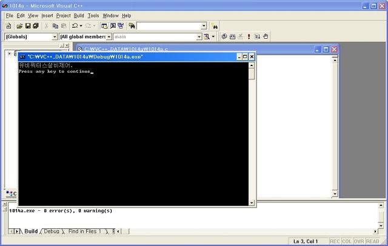Click the "Ln 3, Col 1" status text
Screen dimensions: 388x246
click(306, 241)
